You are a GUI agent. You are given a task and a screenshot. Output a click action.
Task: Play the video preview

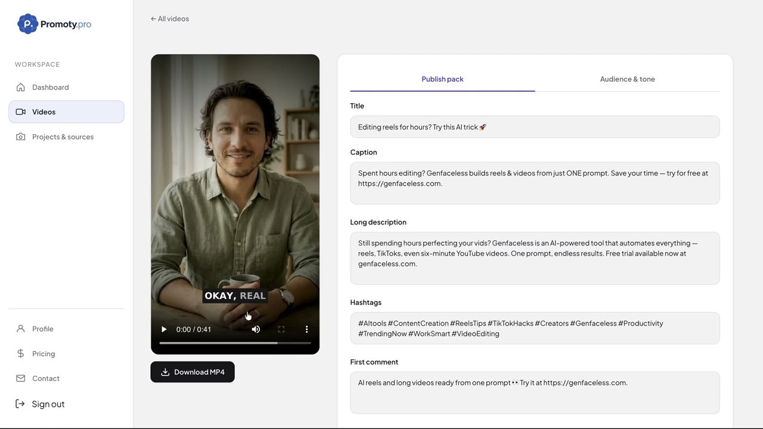pos(164,329)
